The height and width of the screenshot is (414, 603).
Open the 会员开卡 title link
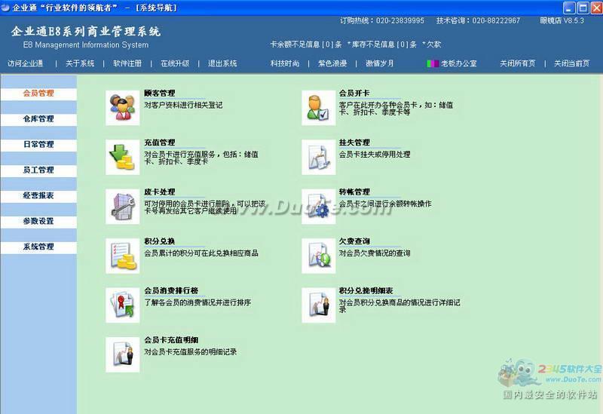click(x=354, y=93)
